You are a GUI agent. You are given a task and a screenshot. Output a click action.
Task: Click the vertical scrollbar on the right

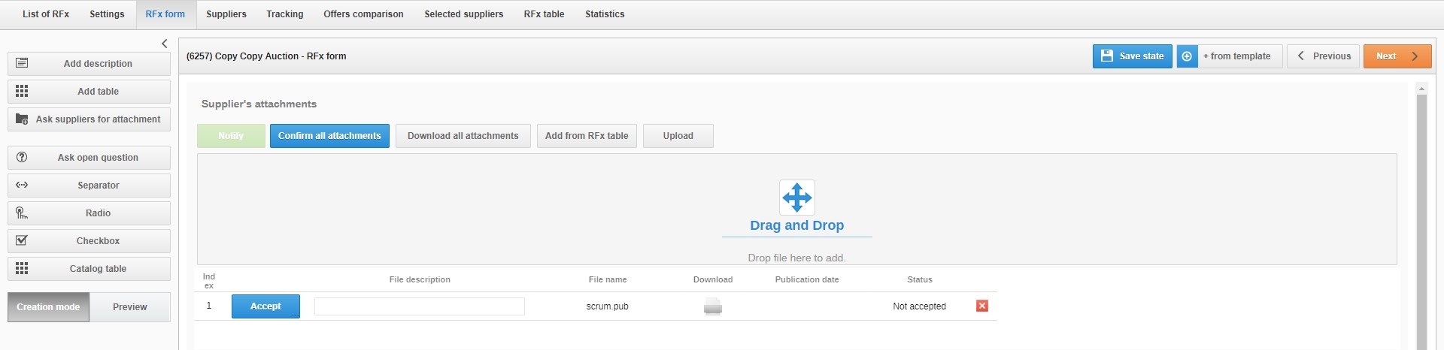1421,218
